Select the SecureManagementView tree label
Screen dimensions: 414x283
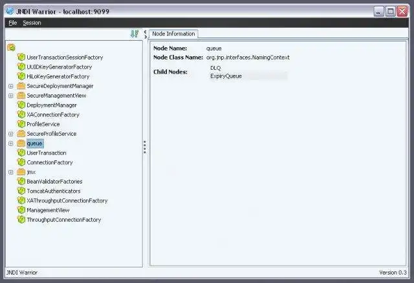56,96
